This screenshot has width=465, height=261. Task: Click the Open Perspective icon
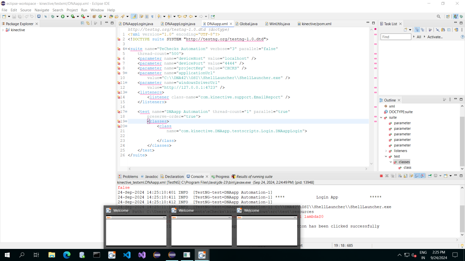pos(448,16)
